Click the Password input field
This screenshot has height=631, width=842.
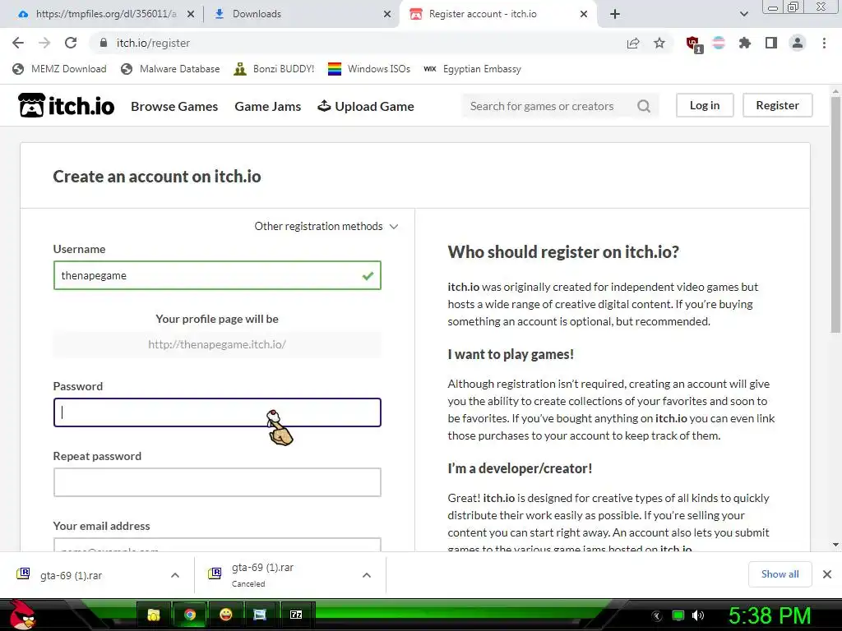217,412
